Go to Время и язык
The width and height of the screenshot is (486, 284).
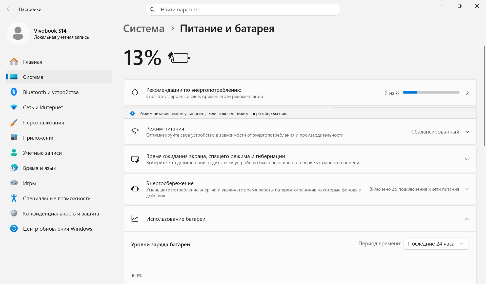59,168
